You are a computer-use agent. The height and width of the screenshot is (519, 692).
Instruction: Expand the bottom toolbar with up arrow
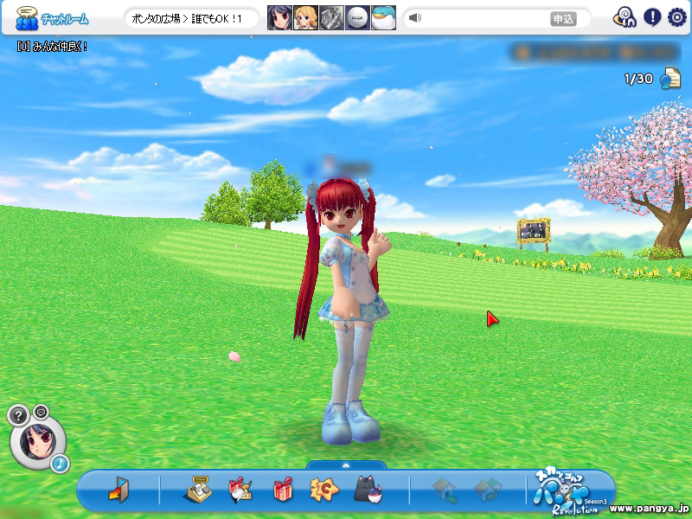point(346,465)
